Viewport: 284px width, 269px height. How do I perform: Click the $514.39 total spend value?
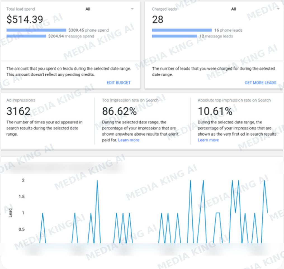[x=25, y=20]
